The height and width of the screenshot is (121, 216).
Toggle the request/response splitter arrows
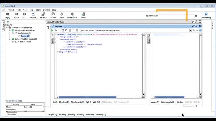point(146,34)
